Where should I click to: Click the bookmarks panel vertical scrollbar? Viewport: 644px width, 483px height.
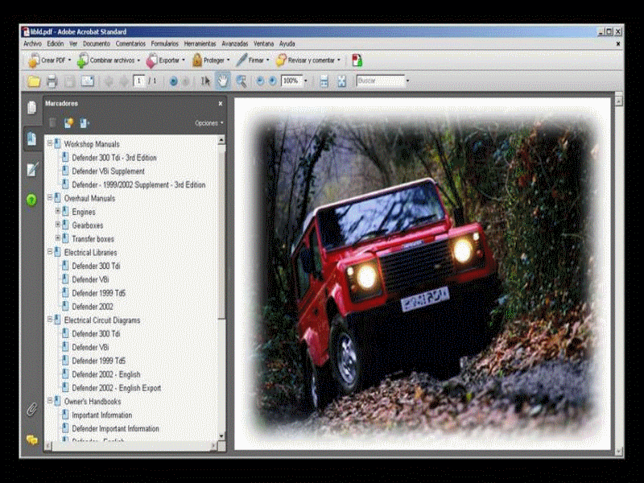point(221,287)
